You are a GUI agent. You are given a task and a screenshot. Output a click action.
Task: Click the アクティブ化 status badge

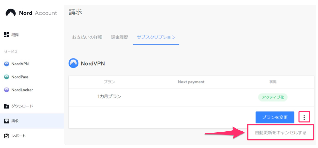[x=273, y=97]
